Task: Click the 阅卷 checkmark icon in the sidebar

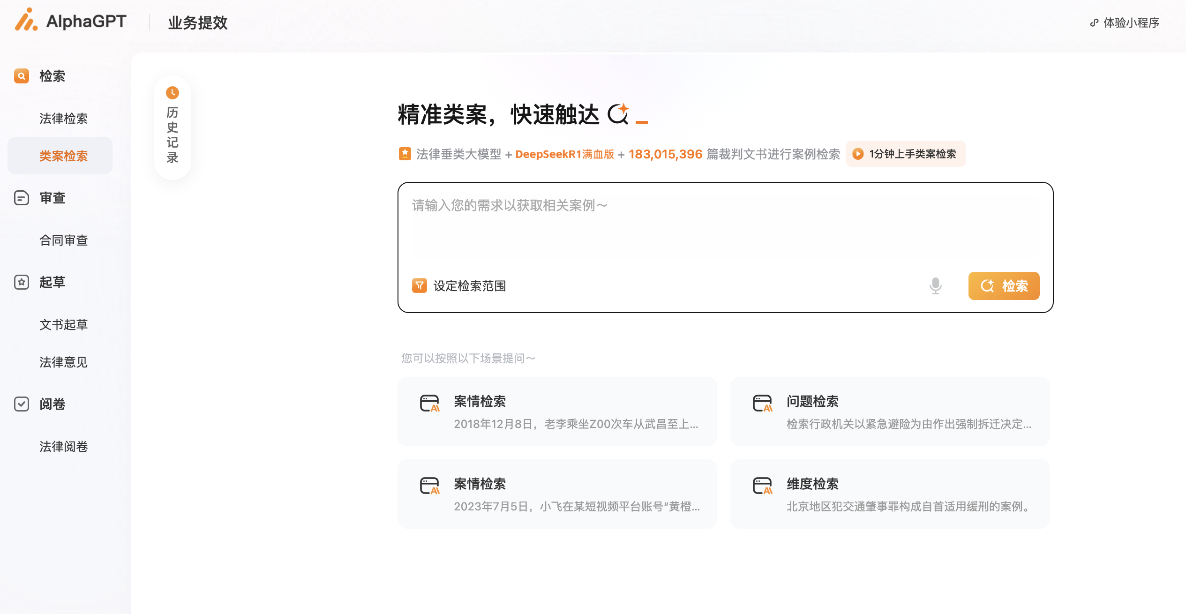Action: click(22, 404)
